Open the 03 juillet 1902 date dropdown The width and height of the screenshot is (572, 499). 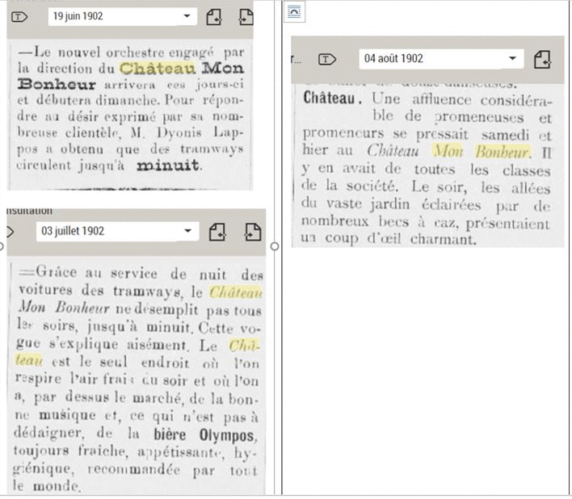[x=117, y=231]
